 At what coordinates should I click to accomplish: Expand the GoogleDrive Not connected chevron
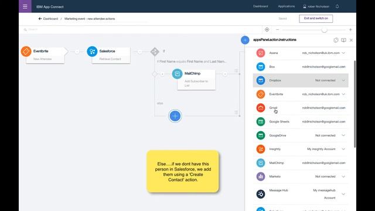pos(343,135)
